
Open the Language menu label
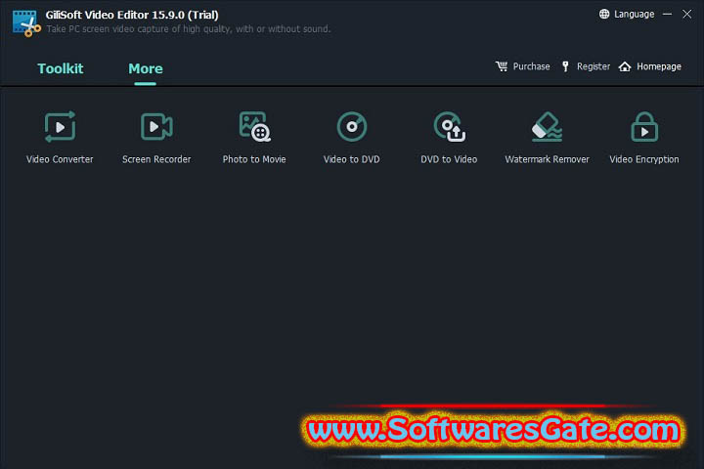[634, 15]
